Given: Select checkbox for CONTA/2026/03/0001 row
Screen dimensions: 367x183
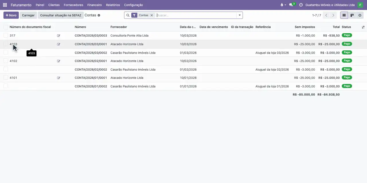Looking at the screenshot, I should 6,44.
